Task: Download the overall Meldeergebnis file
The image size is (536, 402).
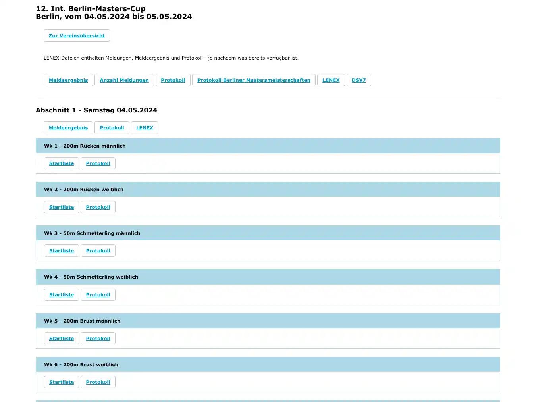Action: point(68,80)
